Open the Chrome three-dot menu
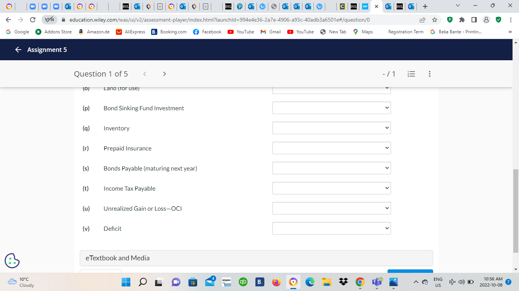The width and height of the screenshot is (519, 291). click(x=511, y=20)
